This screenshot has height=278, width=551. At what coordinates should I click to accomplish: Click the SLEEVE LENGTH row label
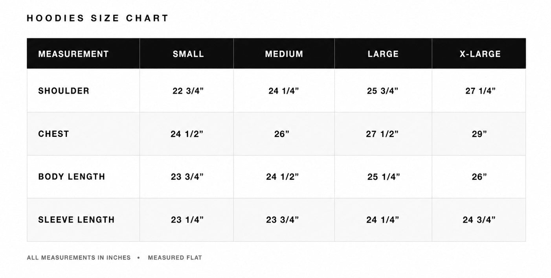point(76,219)
